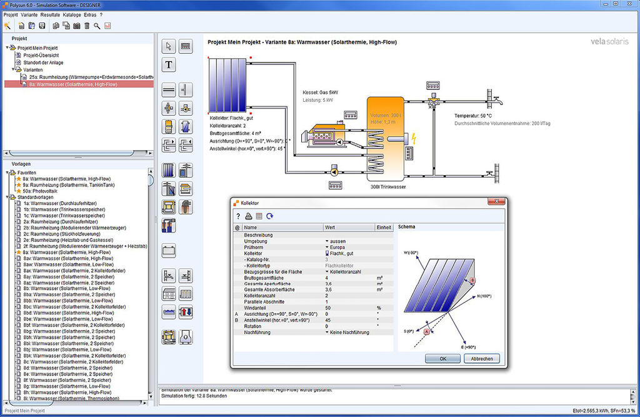
Task: Click the Bruttogesamtfläche value field
Action: 349,278
